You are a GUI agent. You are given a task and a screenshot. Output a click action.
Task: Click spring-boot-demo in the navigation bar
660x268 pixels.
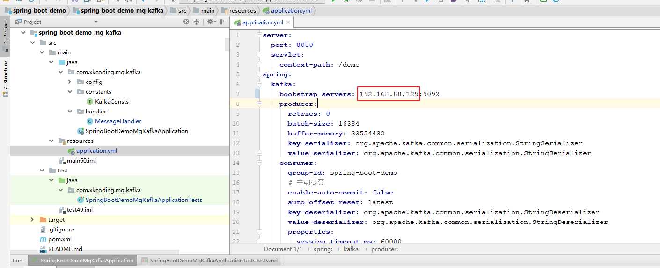pos(35,10)
